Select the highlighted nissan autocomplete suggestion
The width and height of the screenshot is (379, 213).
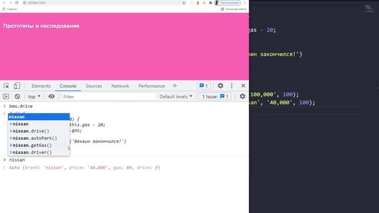click(x=38, y=117)
